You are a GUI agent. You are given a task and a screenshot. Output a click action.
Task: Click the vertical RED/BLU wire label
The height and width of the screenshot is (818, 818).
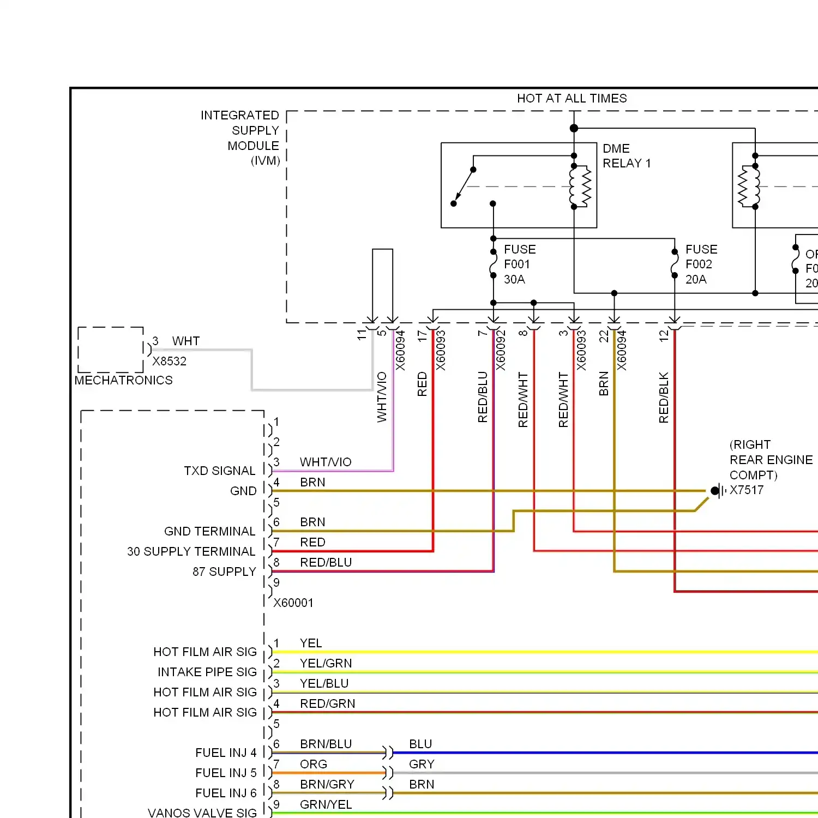pos(483,397)
